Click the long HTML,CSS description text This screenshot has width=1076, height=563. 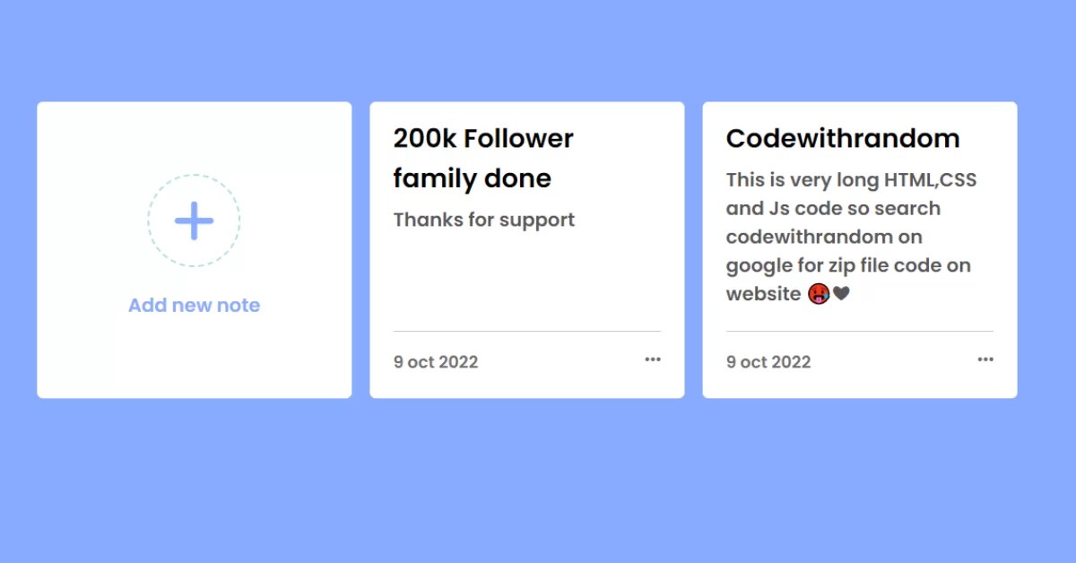point(852,237)
